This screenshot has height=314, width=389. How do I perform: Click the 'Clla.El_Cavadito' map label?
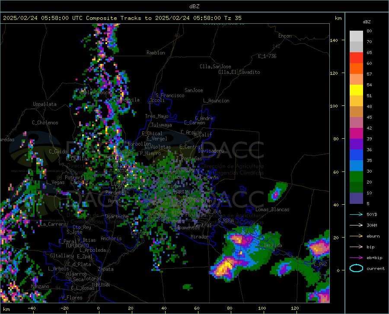coord(239,72)
